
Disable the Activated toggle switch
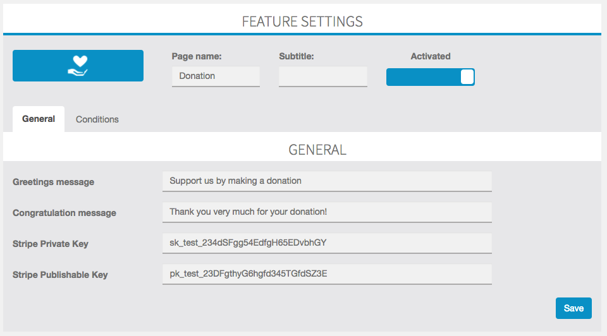point(430,77)
